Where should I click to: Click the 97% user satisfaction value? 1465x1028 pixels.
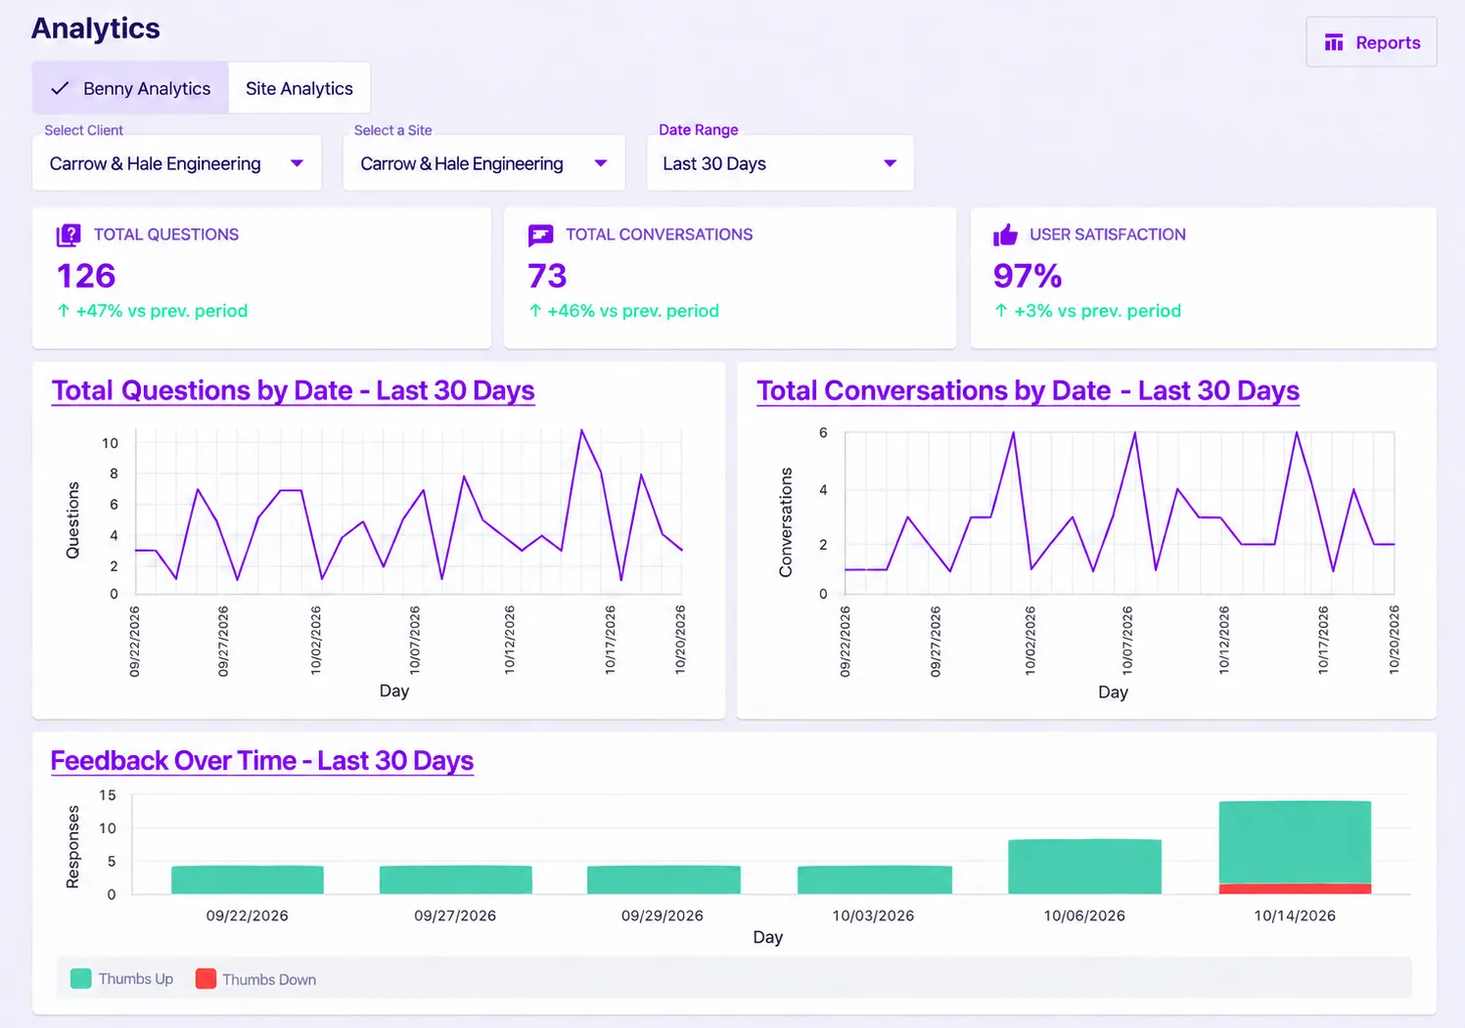tap(1028, 276)
